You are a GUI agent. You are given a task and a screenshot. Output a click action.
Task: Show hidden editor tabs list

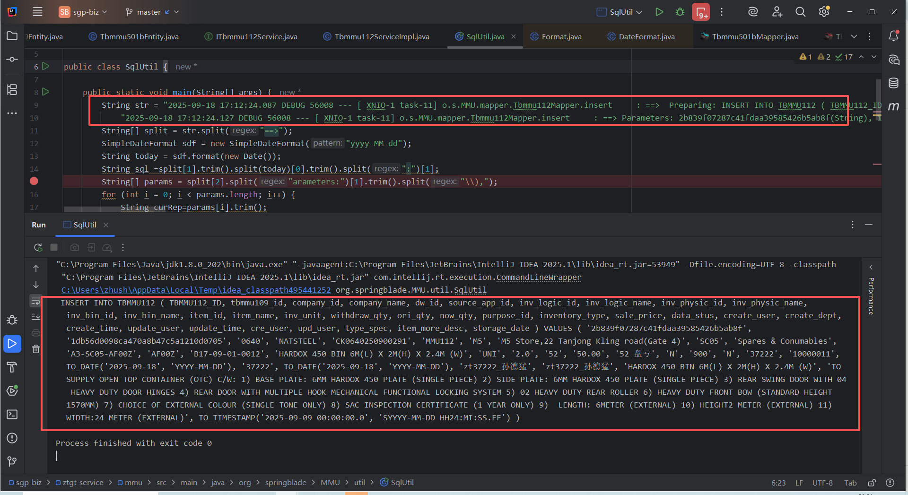click(x=854, y=36)
